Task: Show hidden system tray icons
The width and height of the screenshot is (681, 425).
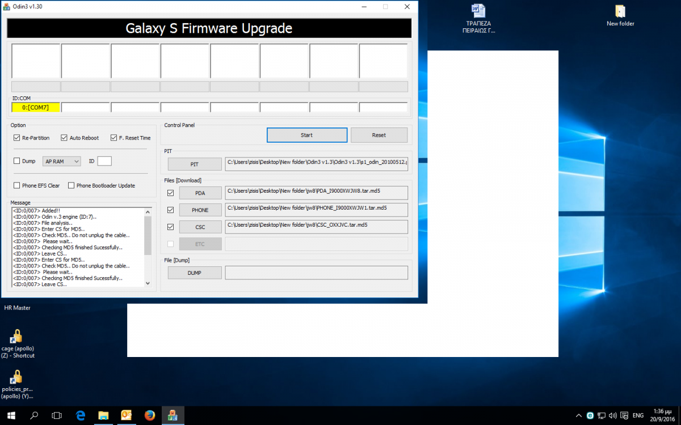Action: 578,415
